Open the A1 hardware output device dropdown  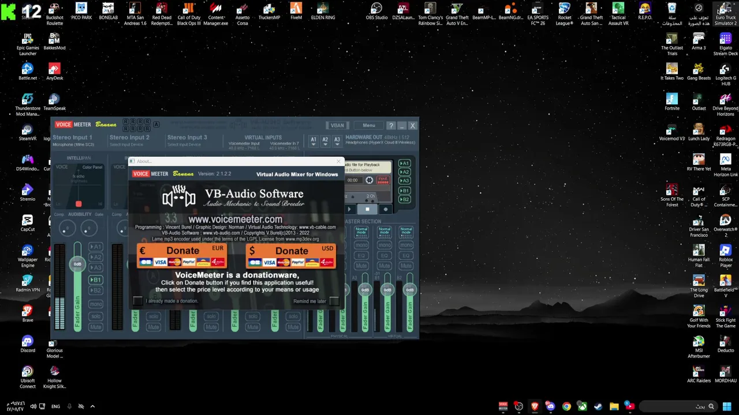(313, 140)
